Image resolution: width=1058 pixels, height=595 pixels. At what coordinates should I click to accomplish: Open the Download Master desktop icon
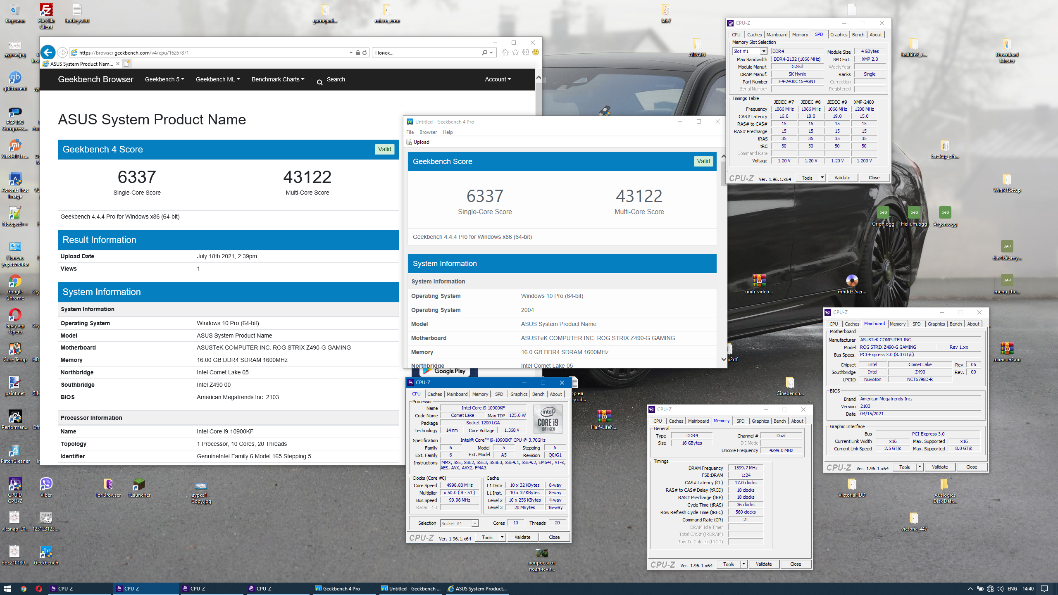coord(1007,50)
